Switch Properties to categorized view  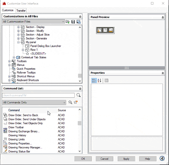(x=94, y=81)
